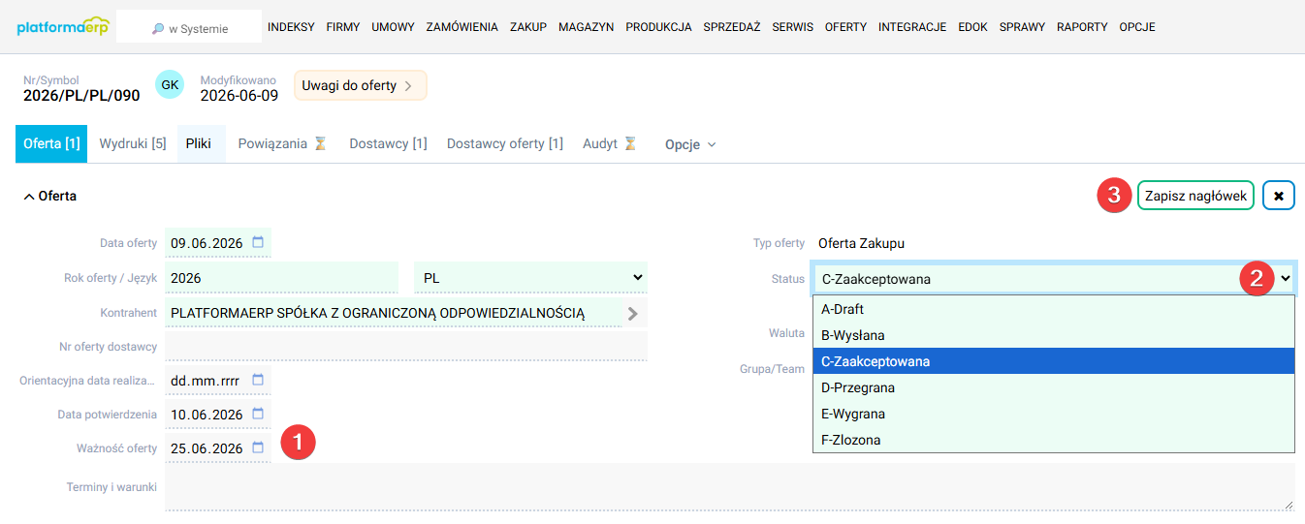
Task: Click the 'Oferta Zakupu' type text
Action: [x=861, y=243]
